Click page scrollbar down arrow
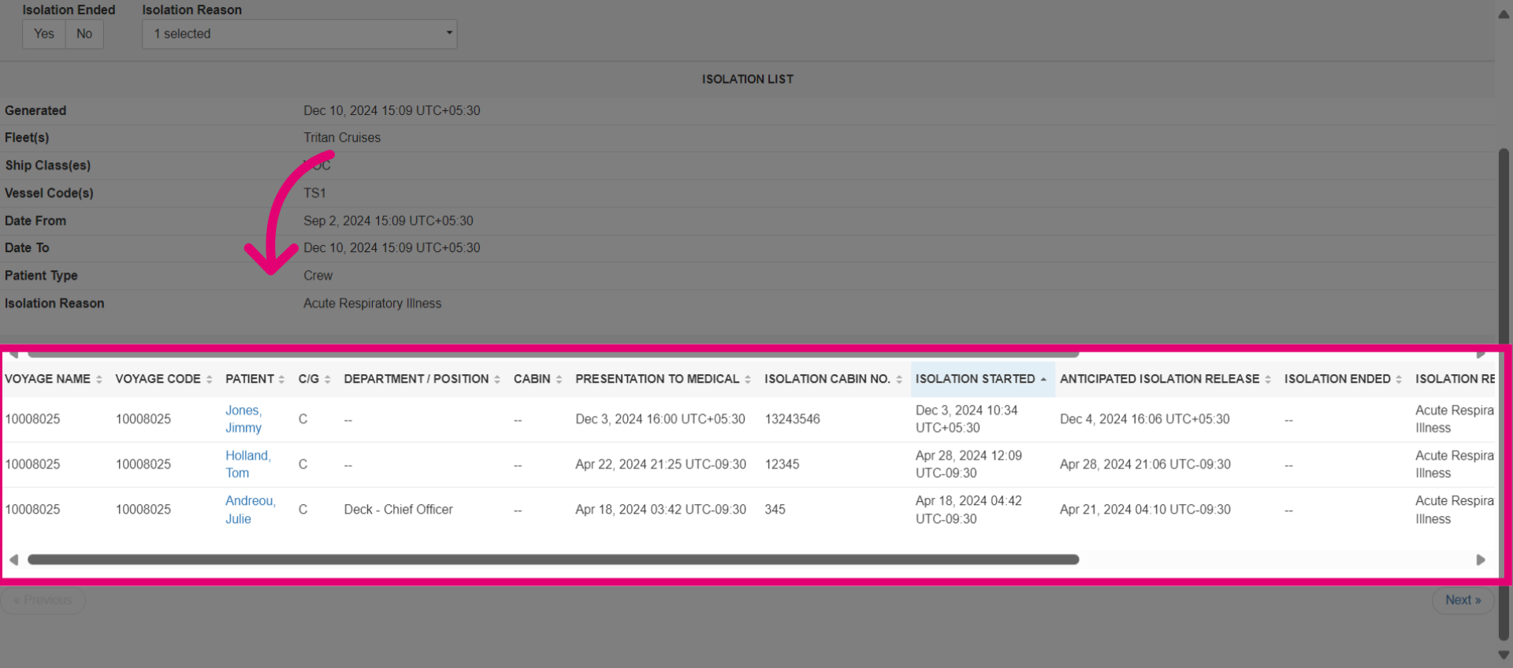This screenshot has height=668, width=1513. tap(1504, 655)
